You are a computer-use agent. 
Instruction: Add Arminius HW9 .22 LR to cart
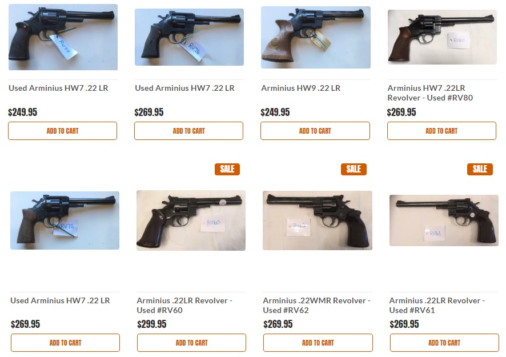click(315, 131)
